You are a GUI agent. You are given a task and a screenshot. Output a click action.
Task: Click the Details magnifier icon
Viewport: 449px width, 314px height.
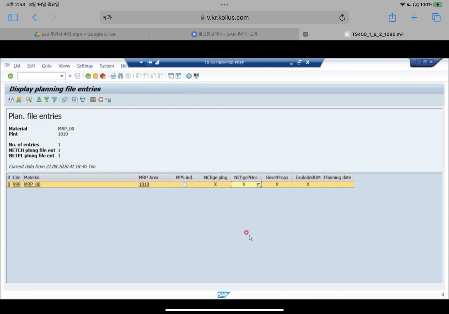coord(29,100)
